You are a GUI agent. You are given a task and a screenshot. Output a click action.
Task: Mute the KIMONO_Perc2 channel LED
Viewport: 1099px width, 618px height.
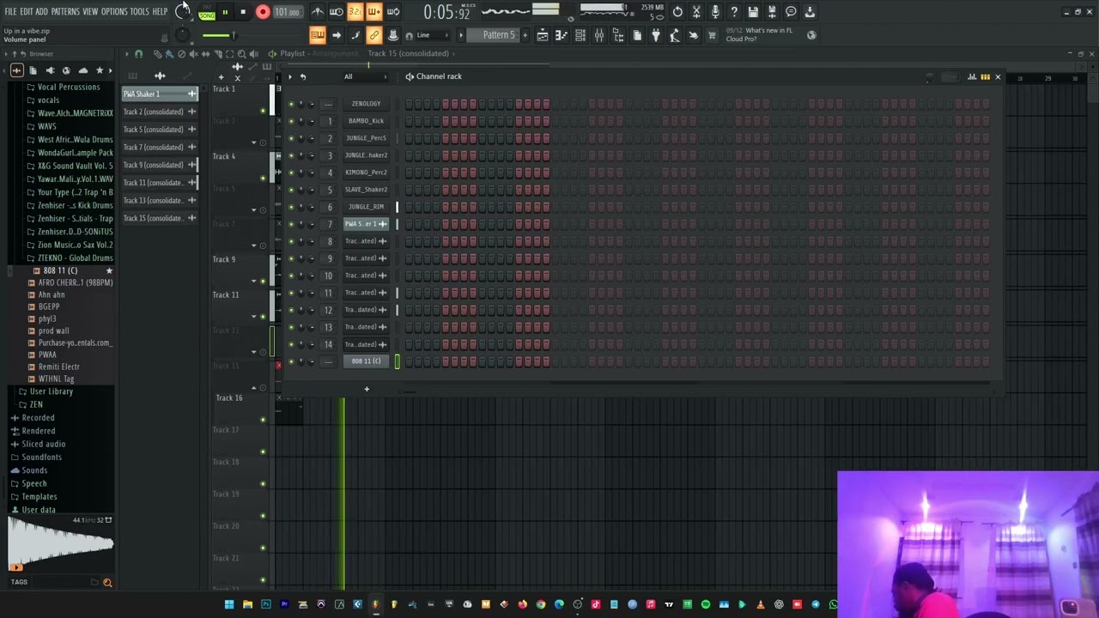tap(291, 173)
